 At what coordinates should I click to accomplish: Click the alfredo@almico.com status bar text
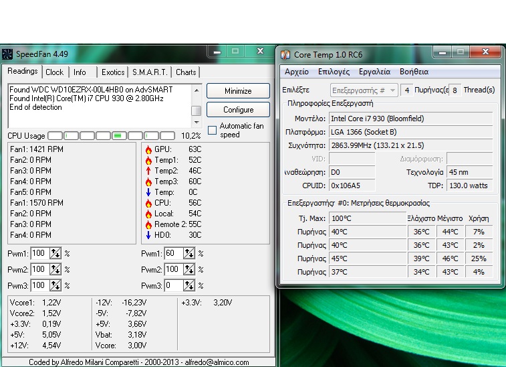click(217, 362)
